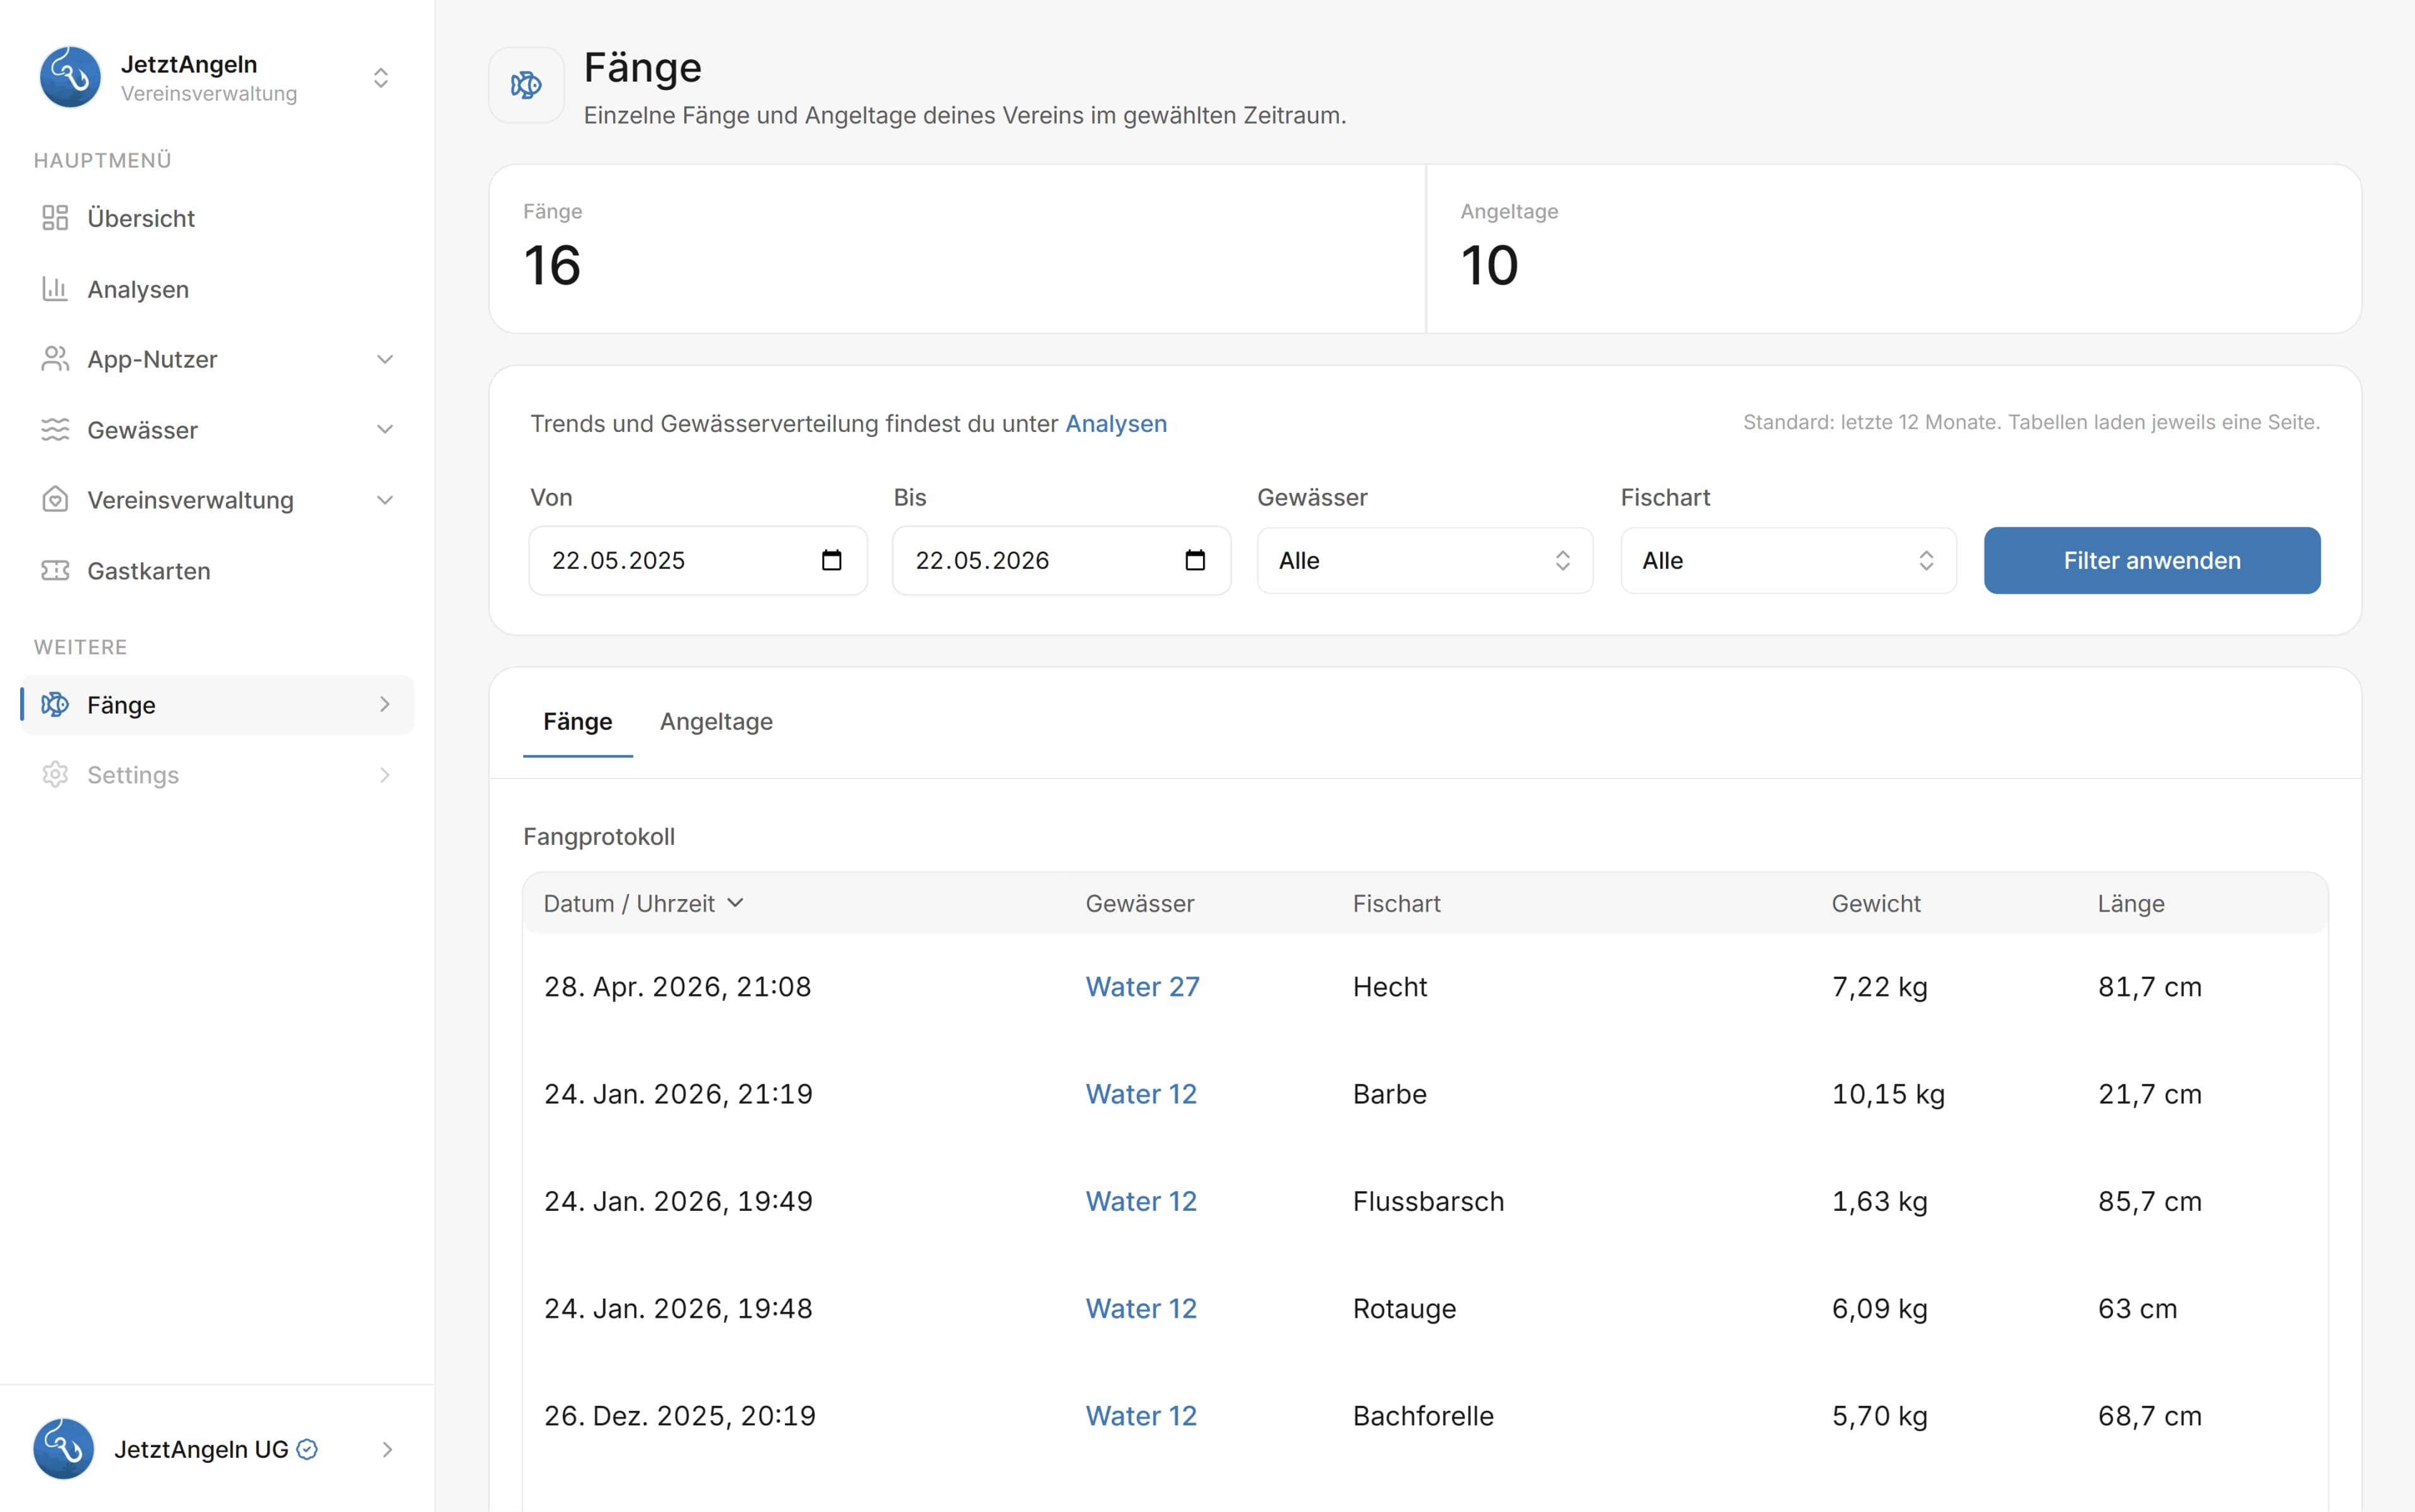Click the Flussbarsch species cell
The image size is (2415, 1512).
1429,1201
